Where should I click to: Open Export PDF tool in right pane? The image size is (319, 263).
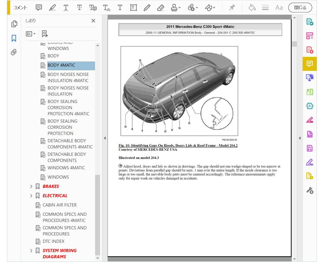[310, 22]
